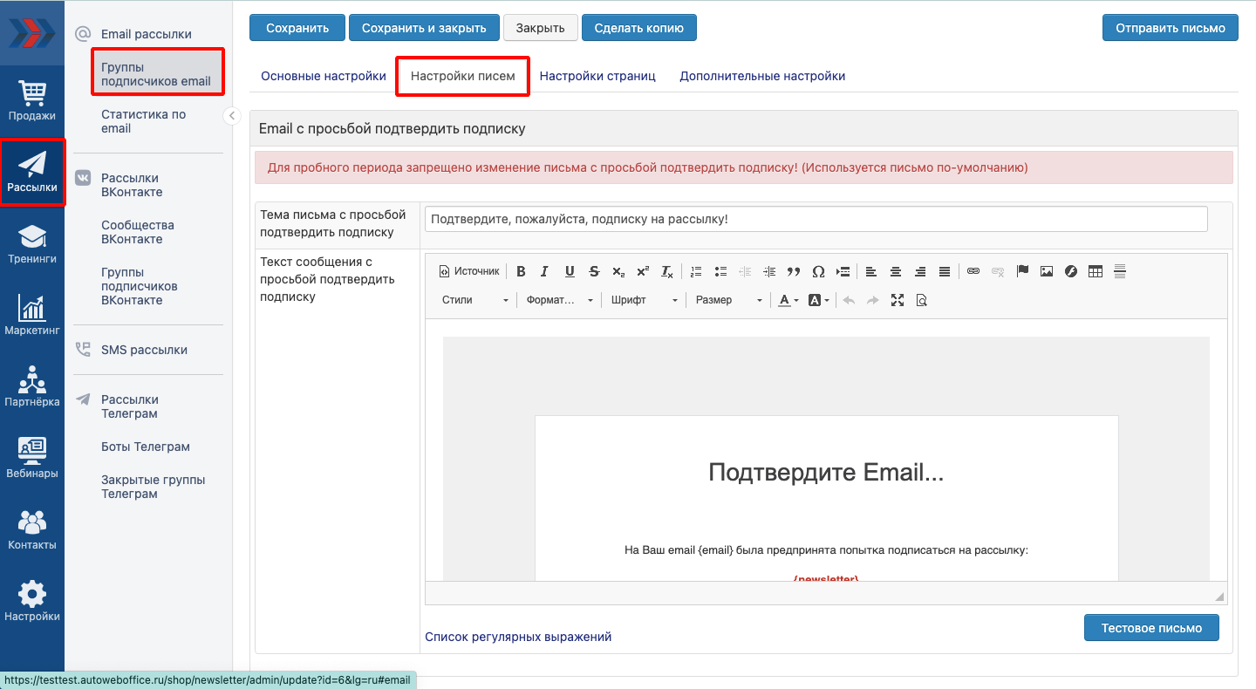Open the Стили dropdown

tap(474, 300)
